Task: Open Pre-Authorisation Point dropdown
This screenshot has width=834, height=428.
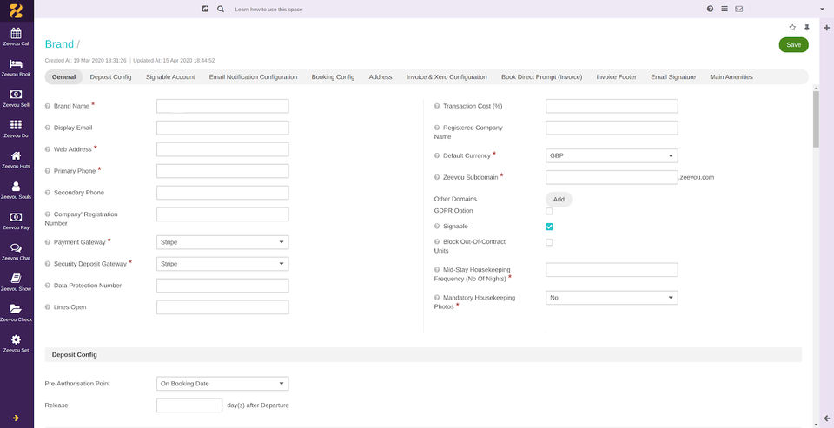Action: (x=222, y=384)
